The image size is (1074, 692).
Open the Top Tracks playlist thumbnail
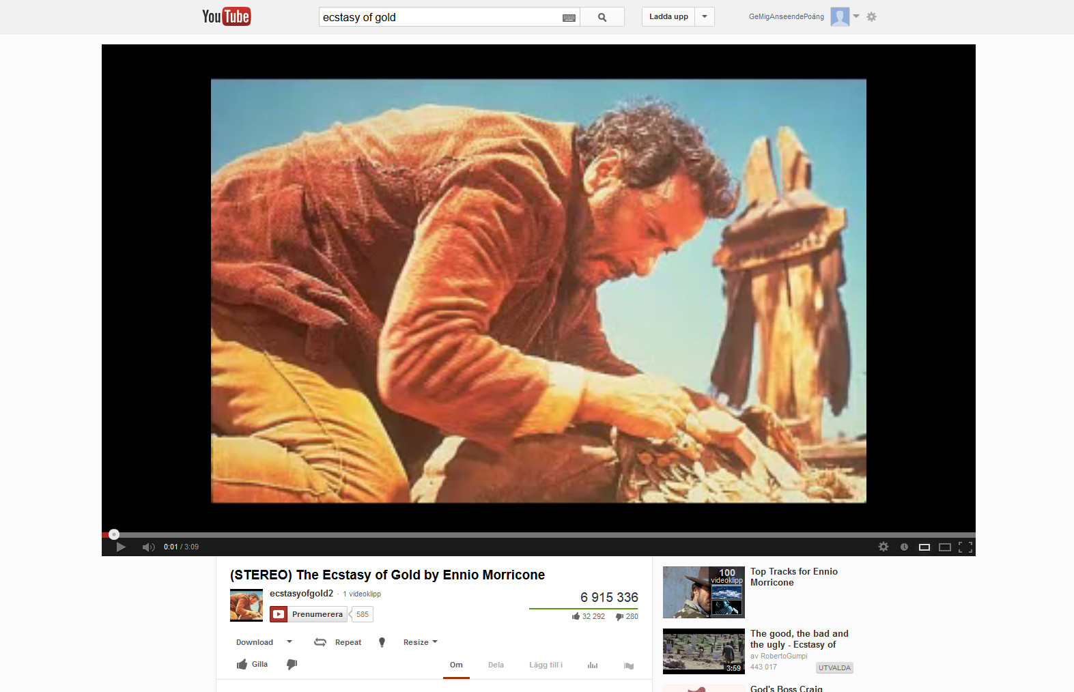tap(704, 592)
